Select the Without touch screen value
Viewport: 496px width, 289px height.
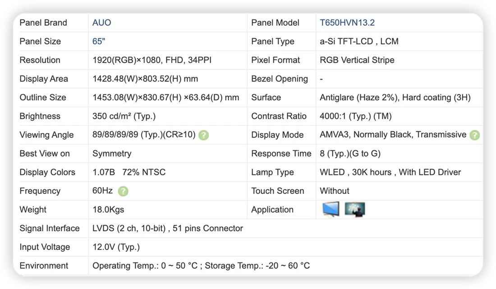point(335,191)
